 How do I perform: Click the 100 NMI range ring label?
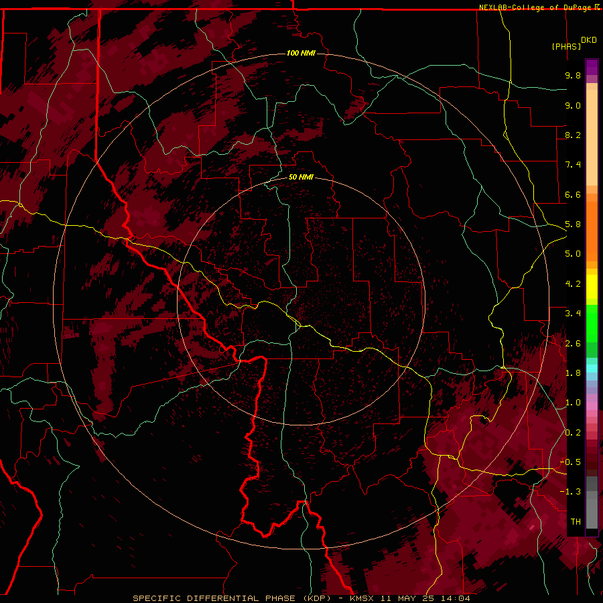(301, 53)
